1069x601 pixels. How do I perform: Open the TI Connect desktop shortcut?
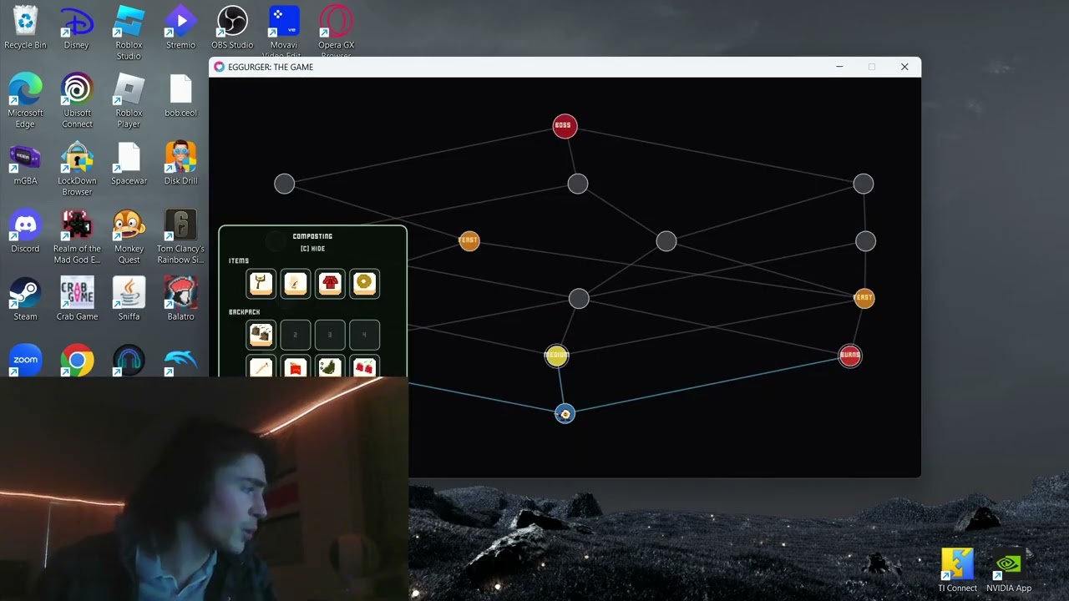(957, 570)
